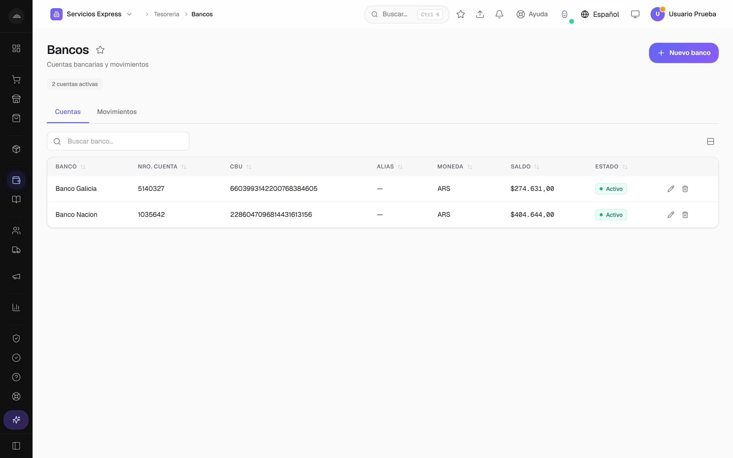The image size is (733, 458).
Task: Click CBU 6603993142200768384605
Action: [274, 189]
